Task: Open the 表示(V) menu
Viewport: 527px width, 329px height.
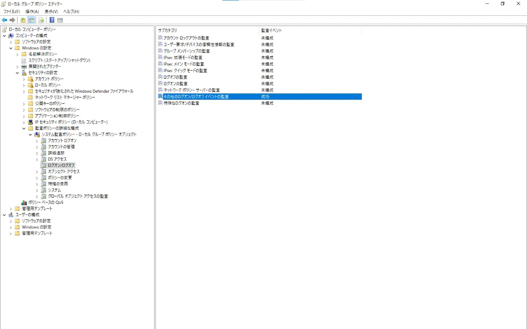Action: 51,11
